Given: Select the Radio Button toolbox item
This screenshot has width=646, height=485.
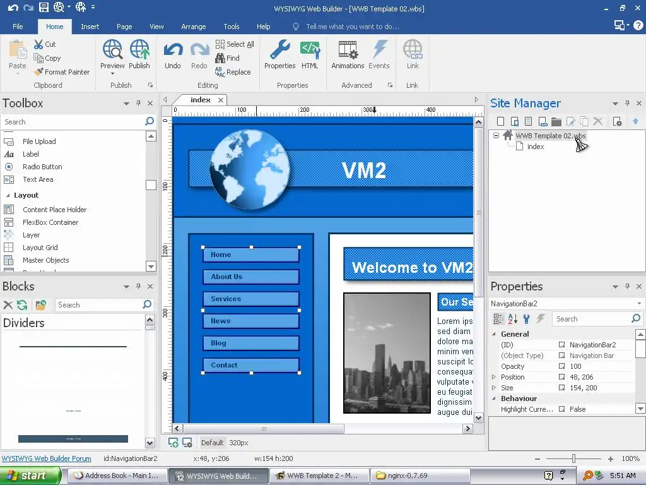Looking at the screenshot, I should pyautogui.click(x=42, y=167).
